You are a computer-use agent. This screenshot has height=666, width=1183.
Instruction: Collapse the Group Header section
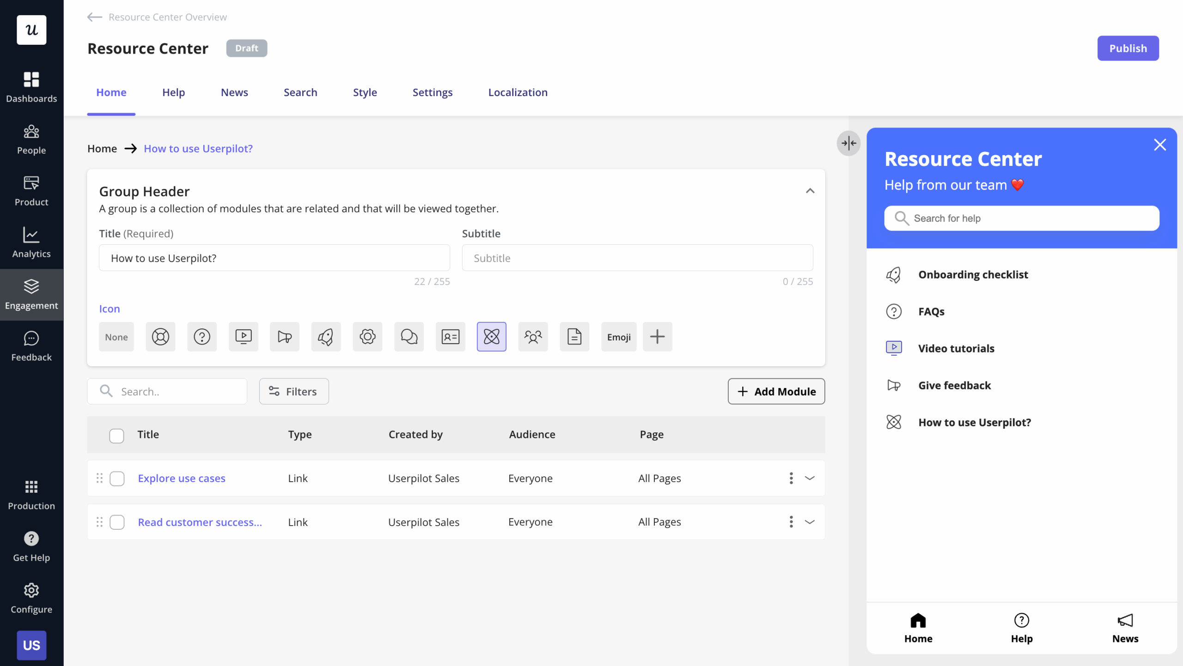(810, 191)
